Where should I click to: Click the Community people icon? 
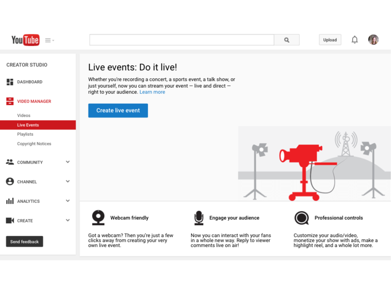(10, 162)
